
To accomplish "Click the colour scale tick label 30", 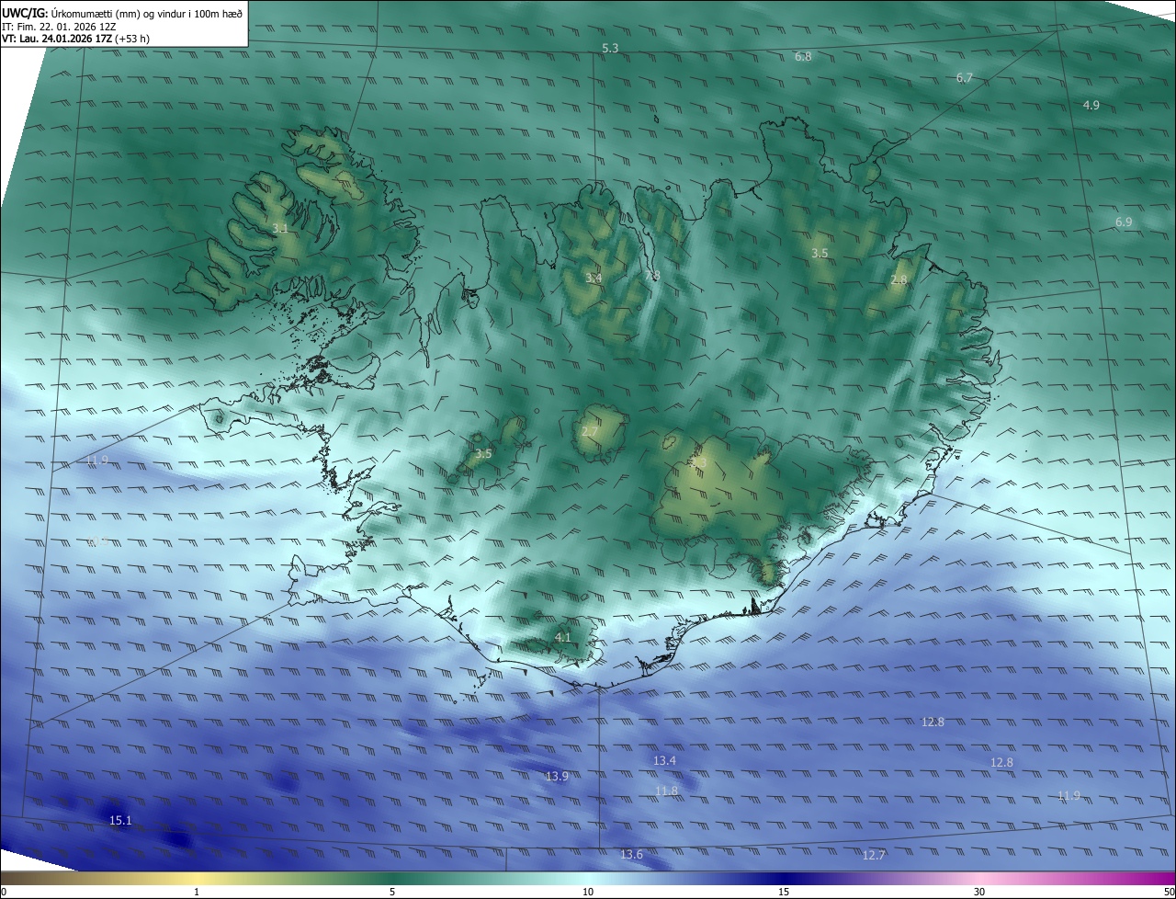I will pos(979,892).
